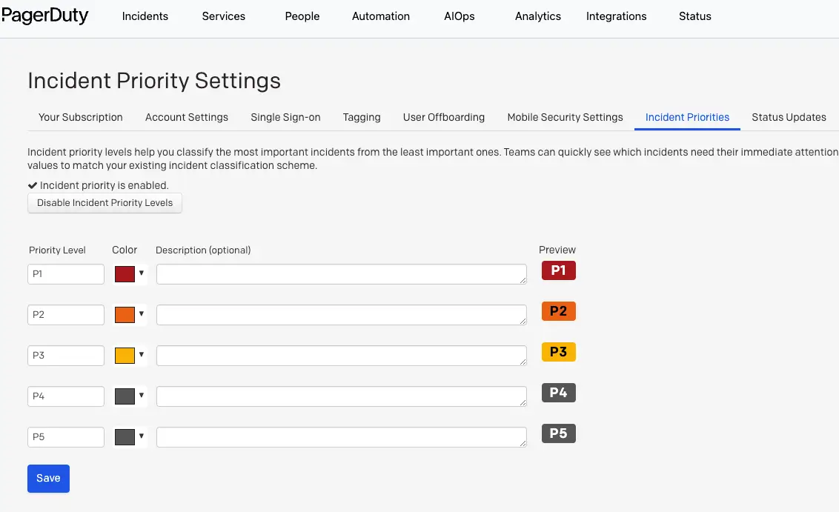This screenshot has height=512, width=839.
Task: Open the Incidents menu
Action: tap(145, 16)
